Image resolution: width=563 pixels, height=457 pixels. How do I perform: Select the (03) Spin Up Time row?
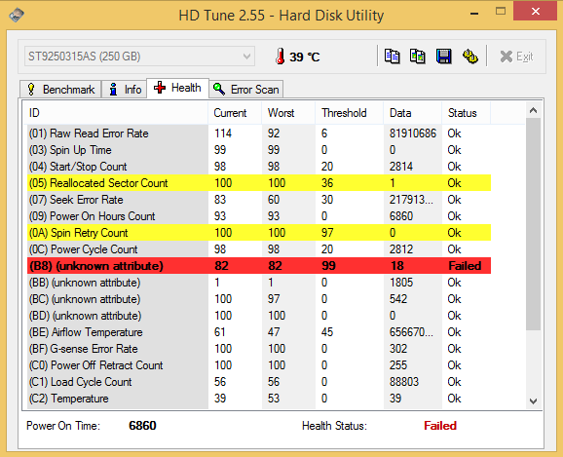click(259, 150)
